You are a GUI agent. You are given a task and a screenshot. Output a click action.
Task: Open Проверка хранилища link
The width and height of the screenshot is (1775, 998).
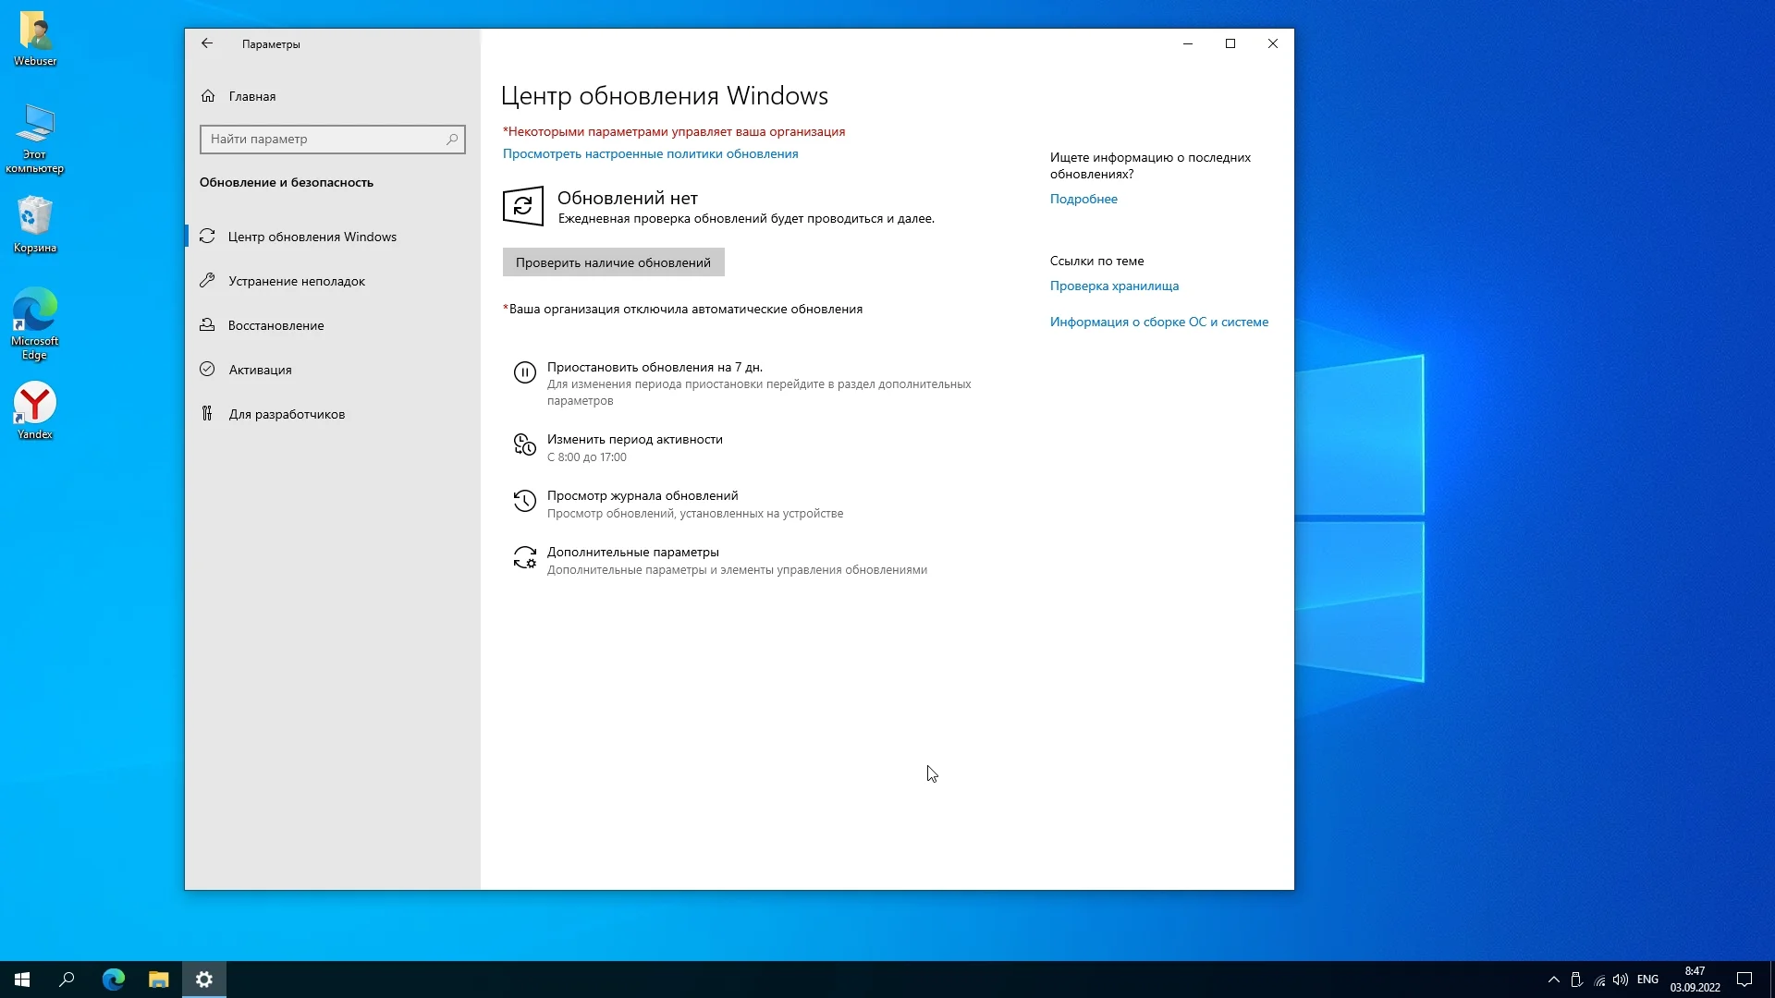tap(1114, 286)
